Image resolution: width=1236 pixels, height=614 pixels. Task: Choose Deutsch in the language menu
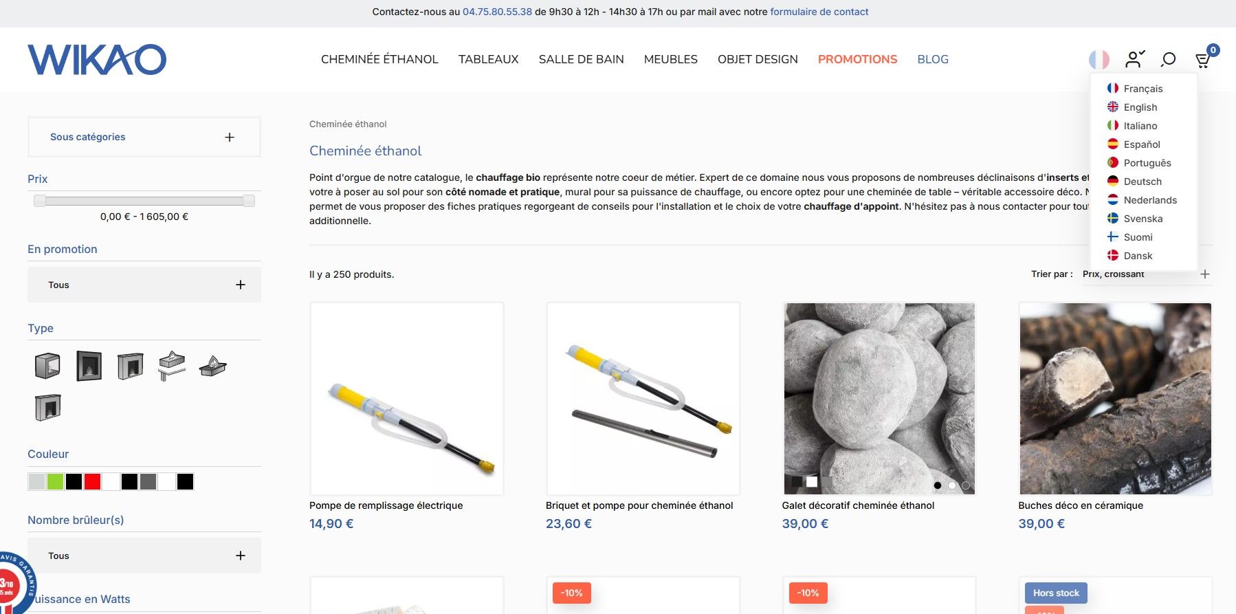coord(1143,182)
